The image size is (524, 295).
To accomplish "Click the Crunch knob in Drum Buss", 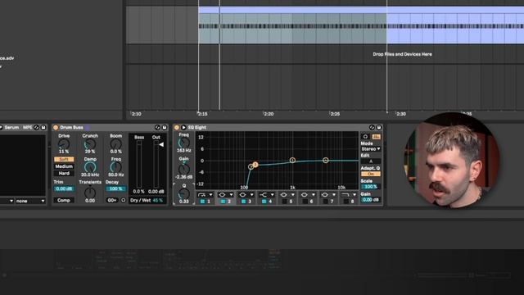I will [x=90, y=144].
